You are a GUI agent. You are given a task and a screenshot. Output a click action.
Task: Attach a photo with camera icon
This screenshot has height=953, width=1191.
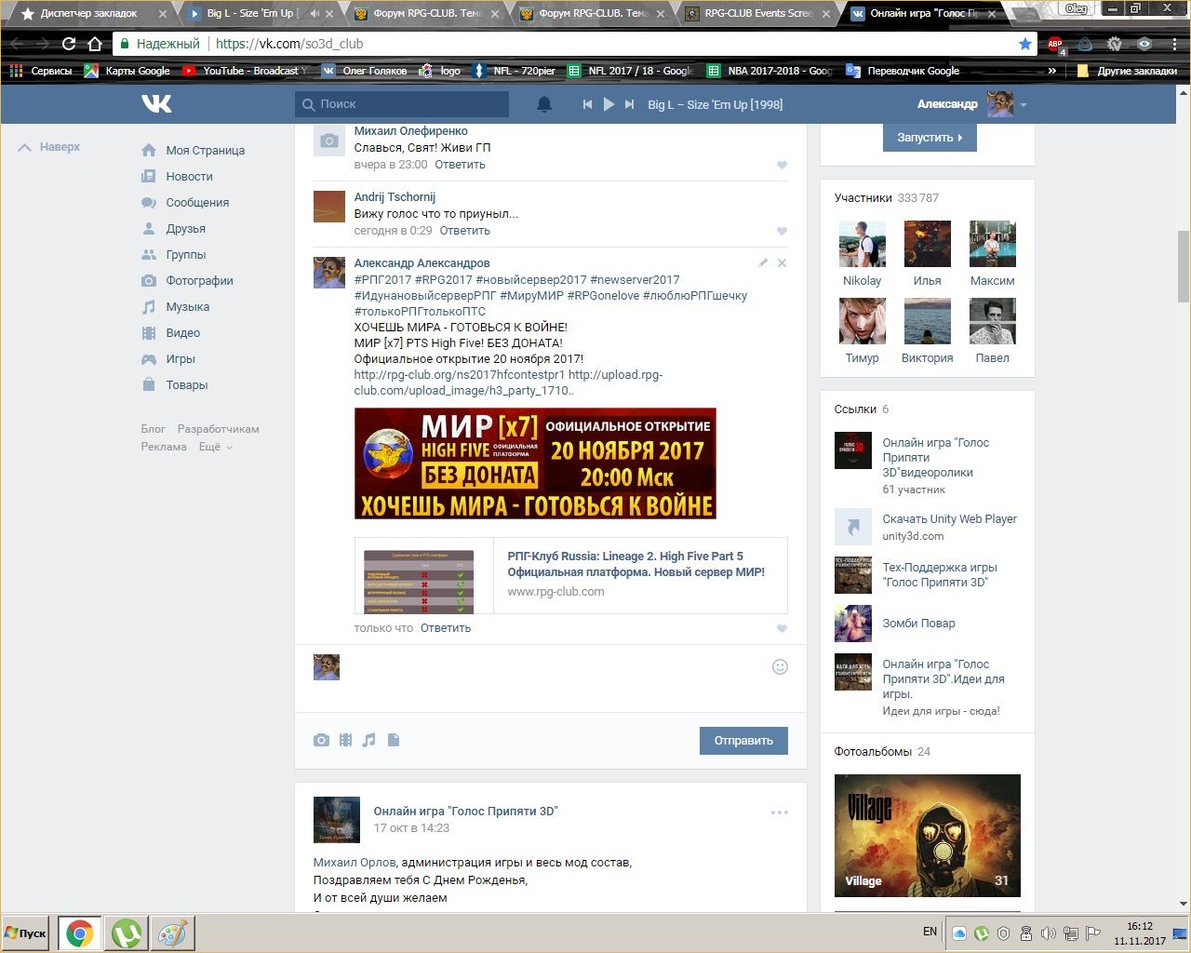click(x=321, y=740)
